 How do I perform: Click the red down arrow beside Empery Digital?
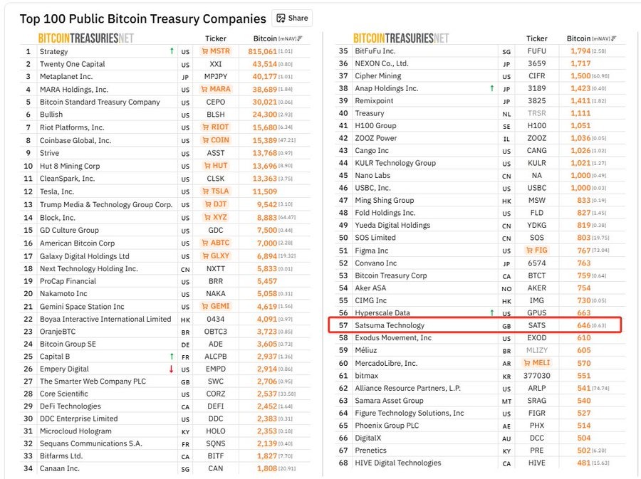[x=171, y=369]
